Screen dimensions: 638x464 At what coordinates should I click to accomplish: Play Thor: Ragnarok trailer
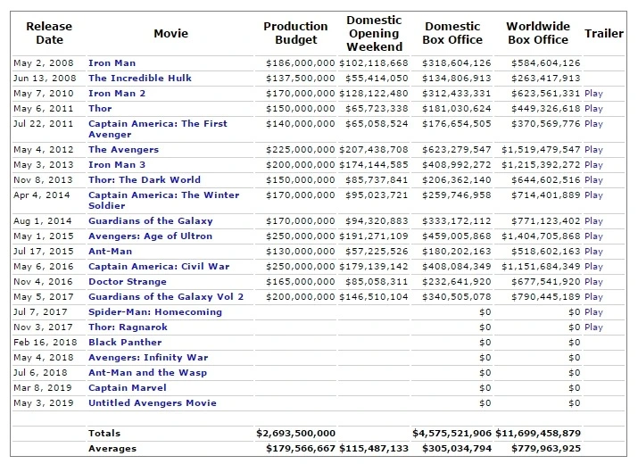coord(593,327)
